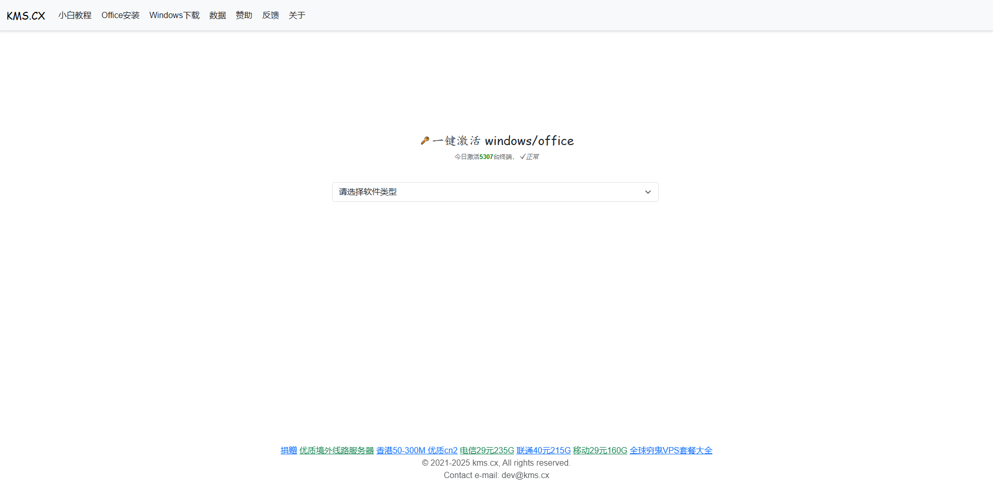This screenshot has height=492, width=993.
Task: Open the 关于 page
Action: (297, 15)
